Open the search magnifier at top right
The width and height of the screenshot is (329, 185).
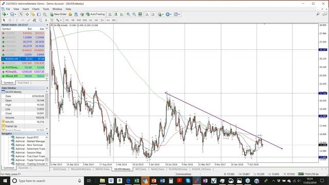coord(318,14)
